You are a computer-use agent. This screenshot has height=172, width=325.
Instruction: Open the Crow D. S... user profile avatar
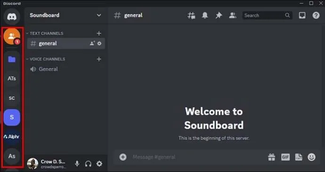(32, 164)
